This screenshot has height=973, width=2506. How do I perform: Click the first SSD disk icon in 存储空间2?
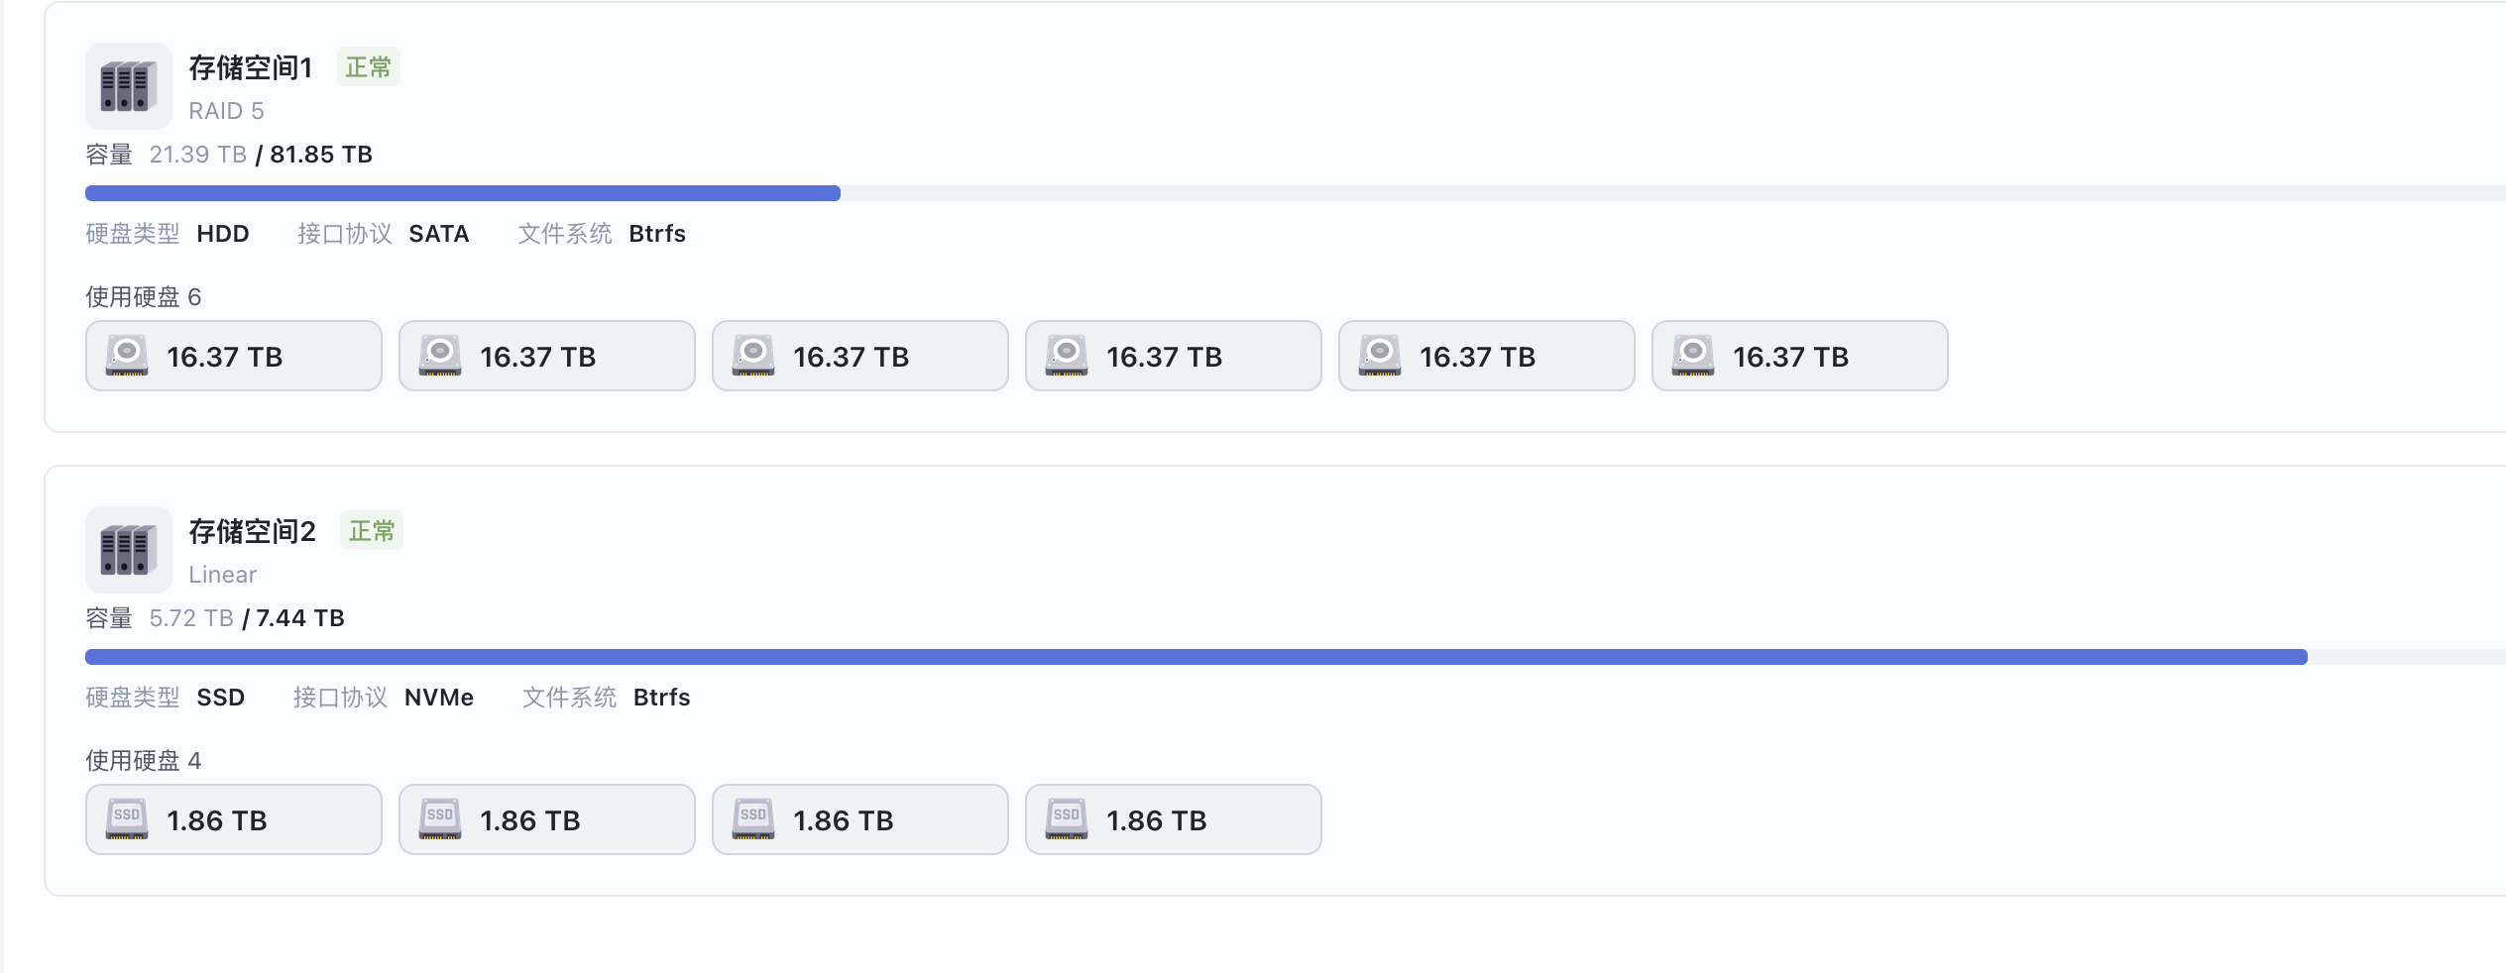point(127,819)
